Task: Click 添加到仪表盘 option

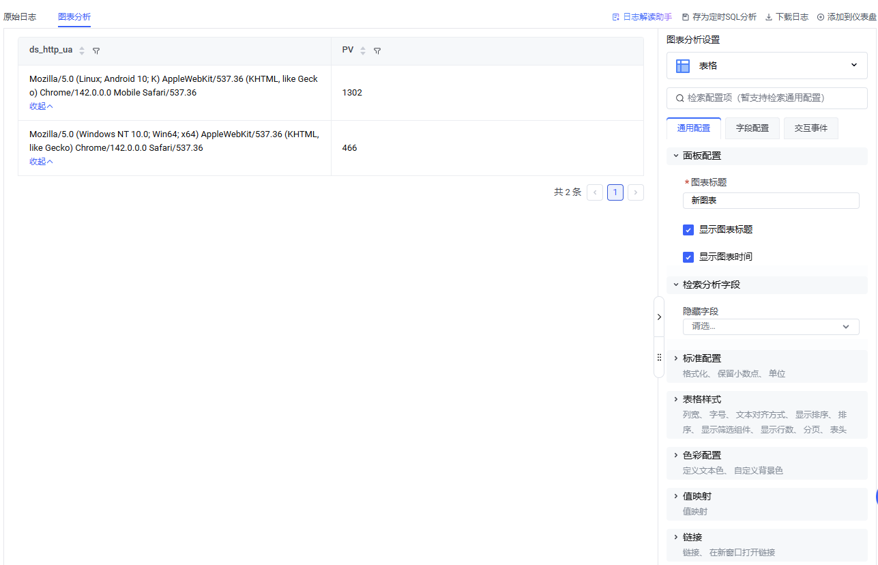Action: (x=847, y=17)
